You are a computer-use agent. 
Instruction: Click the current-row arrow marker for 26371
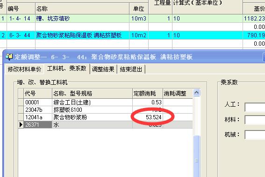pyautogui.click(x=21, y=125)
